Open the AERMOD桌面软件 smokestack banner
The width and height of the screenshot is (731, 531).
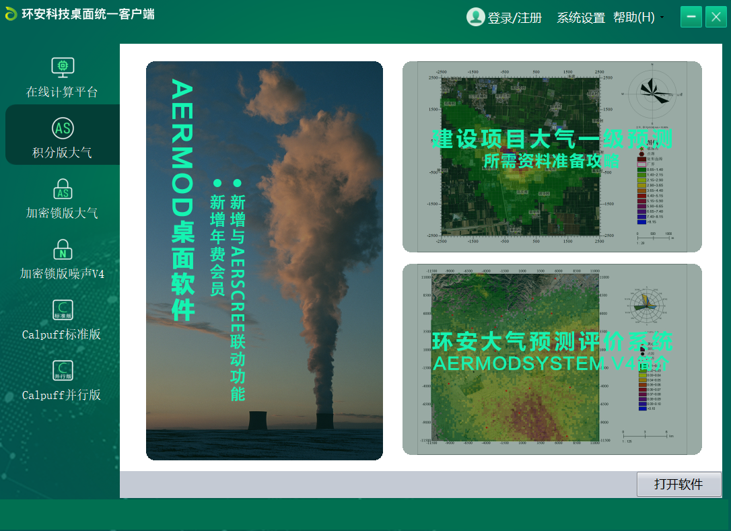click(x=265, y=260)
